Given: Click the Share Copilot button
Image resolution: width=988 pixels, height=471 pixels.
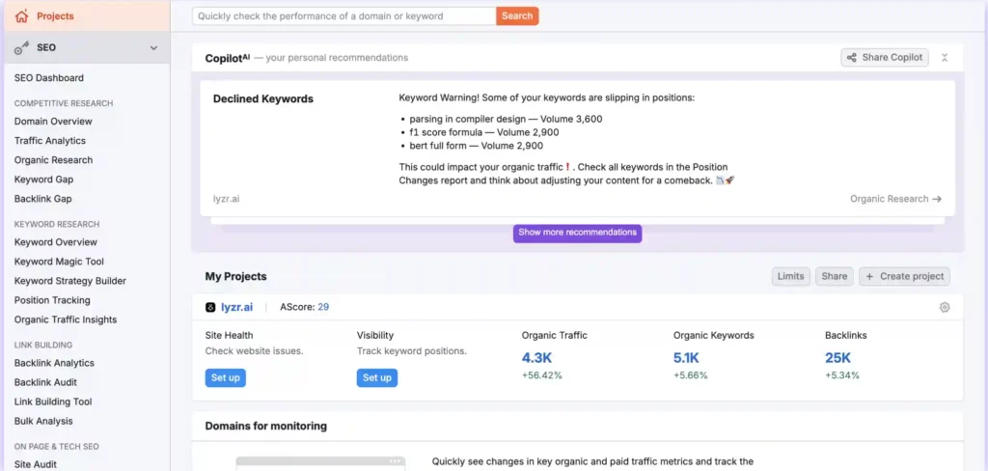Looking at the screenshot, I should 885,57.
